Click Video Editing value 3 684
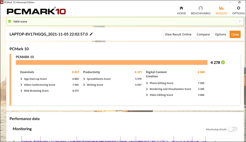The width and height of the screenshot is (246, 142). click(201, 95)
